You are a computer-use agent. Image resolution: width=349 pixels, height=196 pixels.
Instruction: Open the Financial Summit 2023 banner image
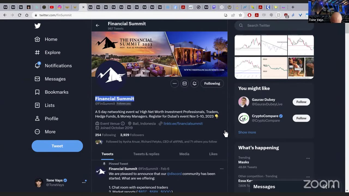point(160,54)
